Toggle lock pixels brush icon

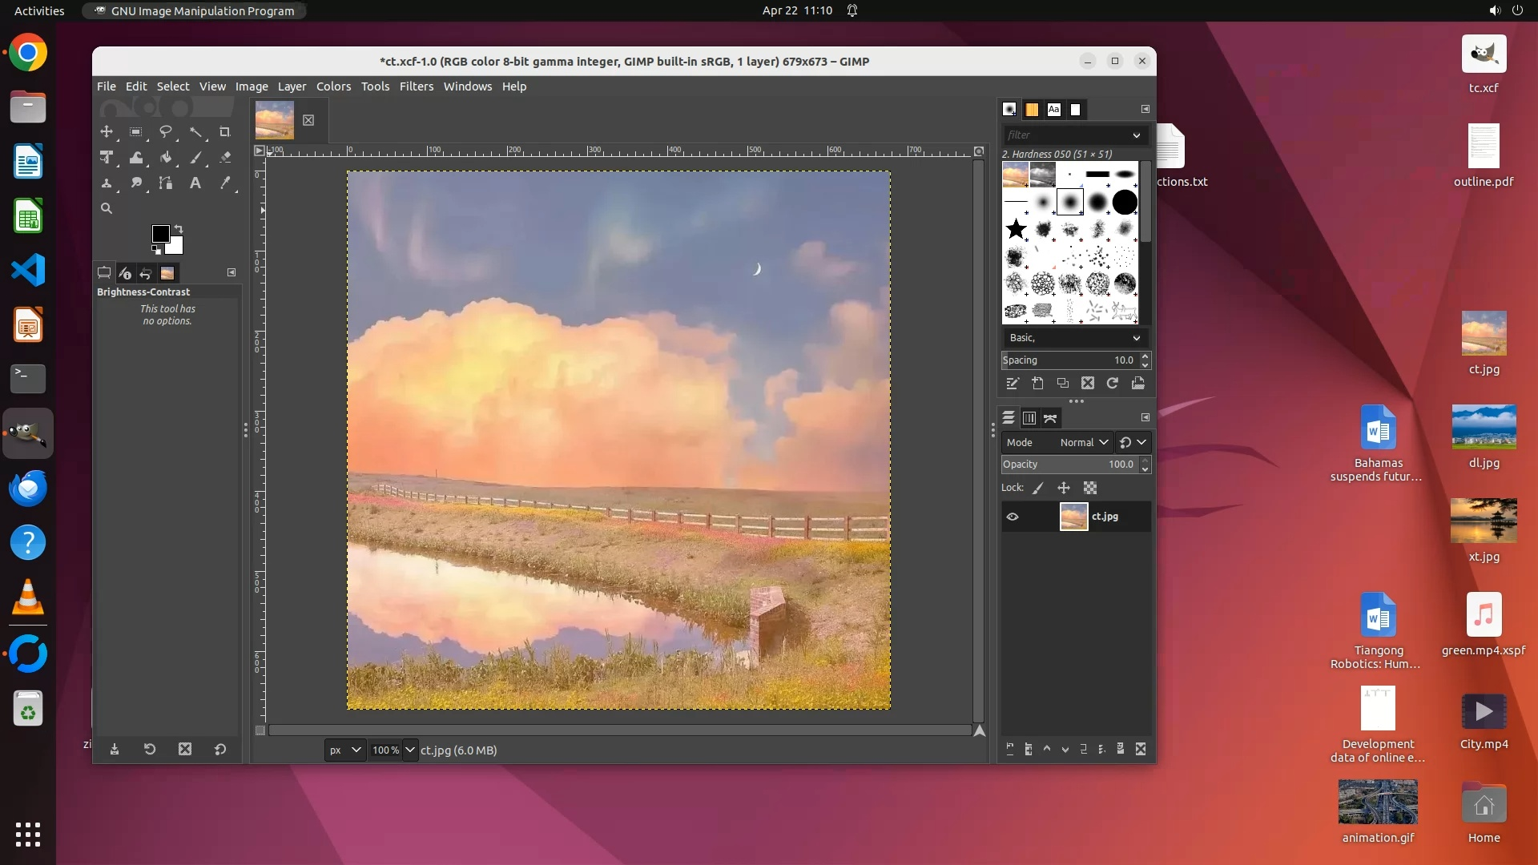pyautogui.click(x=1038, y=488)
